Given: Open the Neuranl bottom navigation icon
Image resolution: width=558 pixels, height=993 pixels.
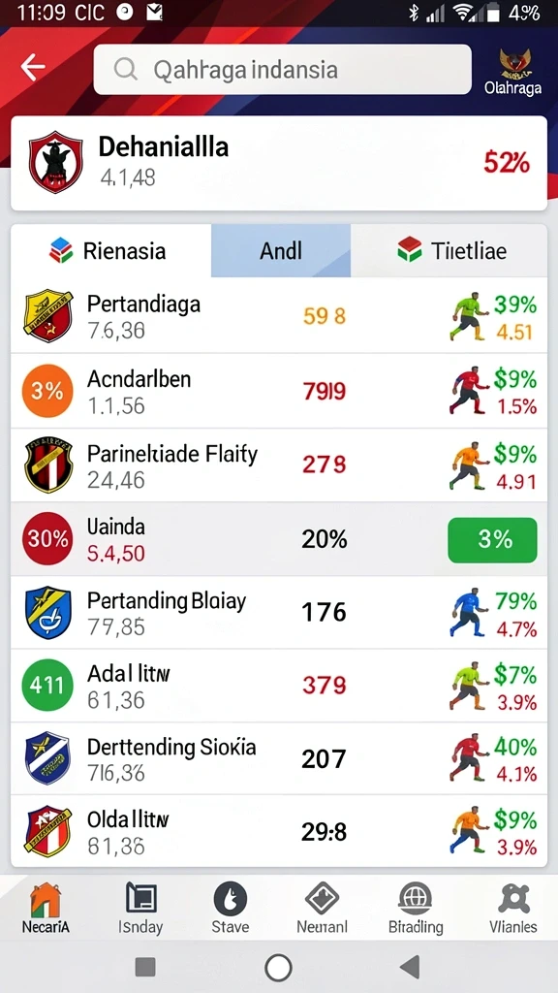Looking at the screenshot, I should coord(322,899).
